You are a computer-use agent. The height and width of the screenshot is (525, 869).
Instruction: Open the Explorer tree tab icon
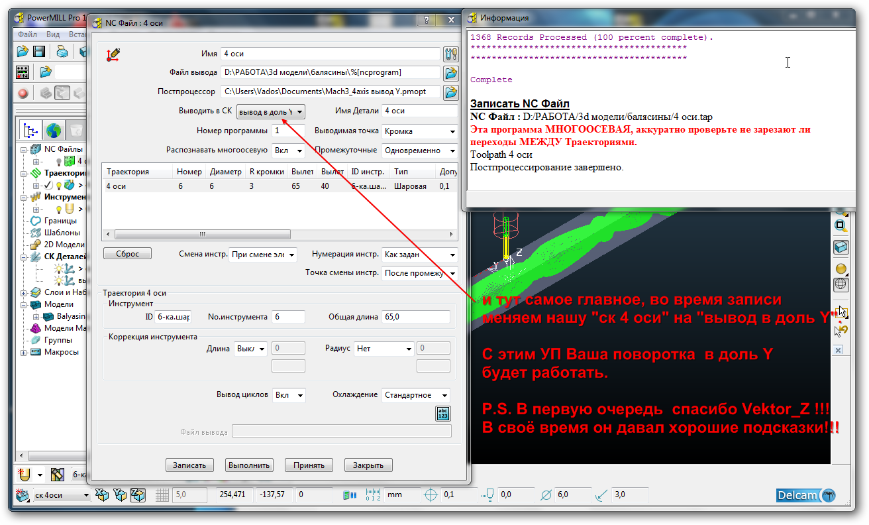30,129
